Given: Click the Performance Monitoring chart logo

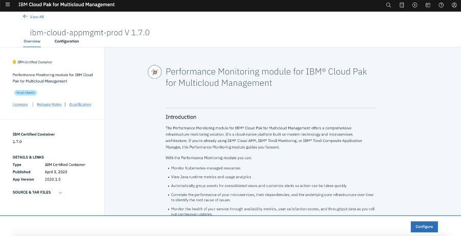Looking at the screenshot, I should [x=155, y=72].
